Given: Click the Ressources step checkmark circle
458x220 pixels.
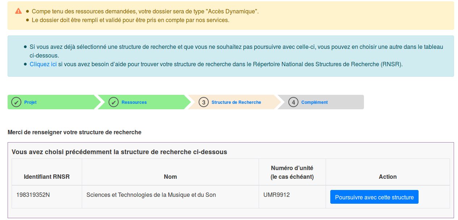Looking at the screenshot, I should [x=114, y=102].
